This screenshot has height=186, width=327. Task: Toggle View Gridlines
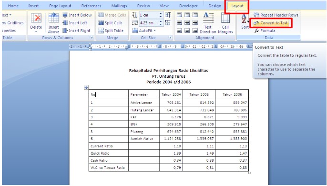(x=12, y=23)
